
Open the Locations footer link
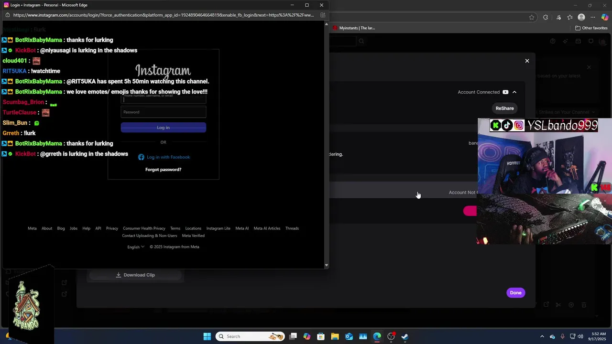(193, 228)
